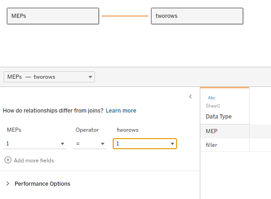Collapse the relationship panel with the chevron
Screen dimensions: 271x199
[190, 97]
